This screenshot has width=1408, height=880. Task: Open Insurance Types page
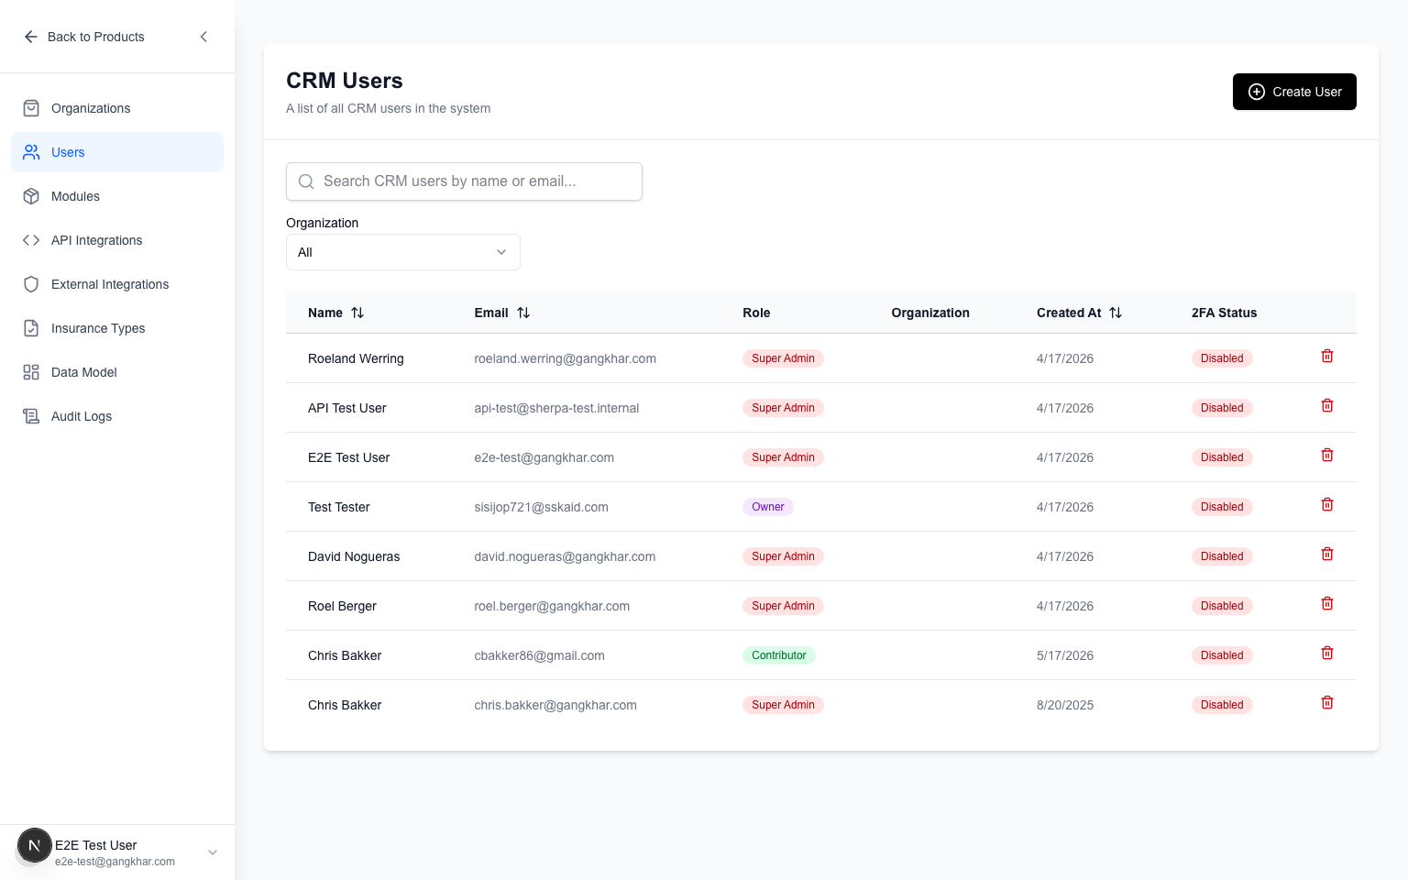coord(117,328)
